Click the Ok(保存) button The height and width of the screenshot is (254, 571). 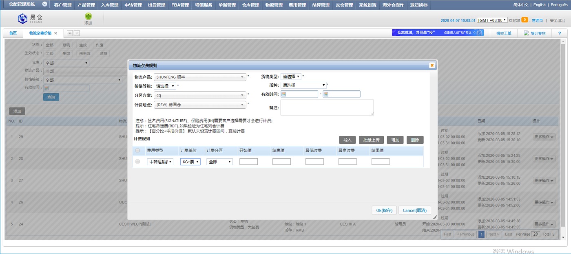pos(384,210)
